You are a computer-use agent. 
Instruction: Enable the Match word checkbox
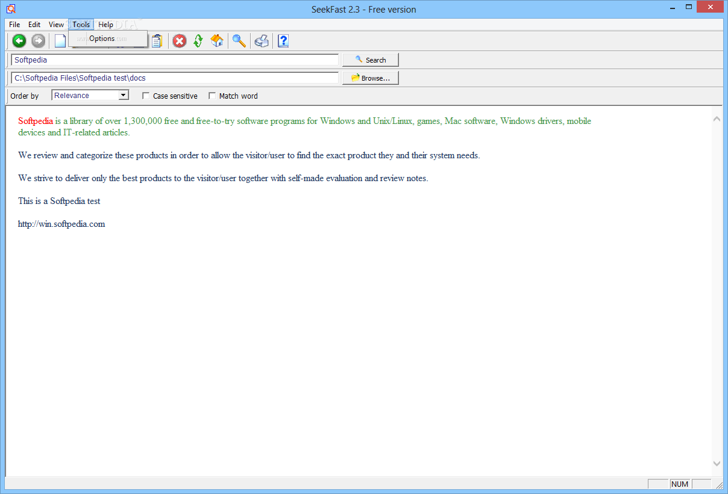[x=212, y=96]
